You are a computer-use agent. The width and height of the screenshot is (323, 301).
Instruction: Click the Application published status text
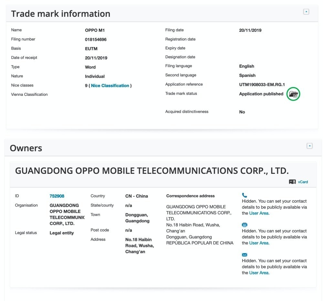(x=261, y=94)
